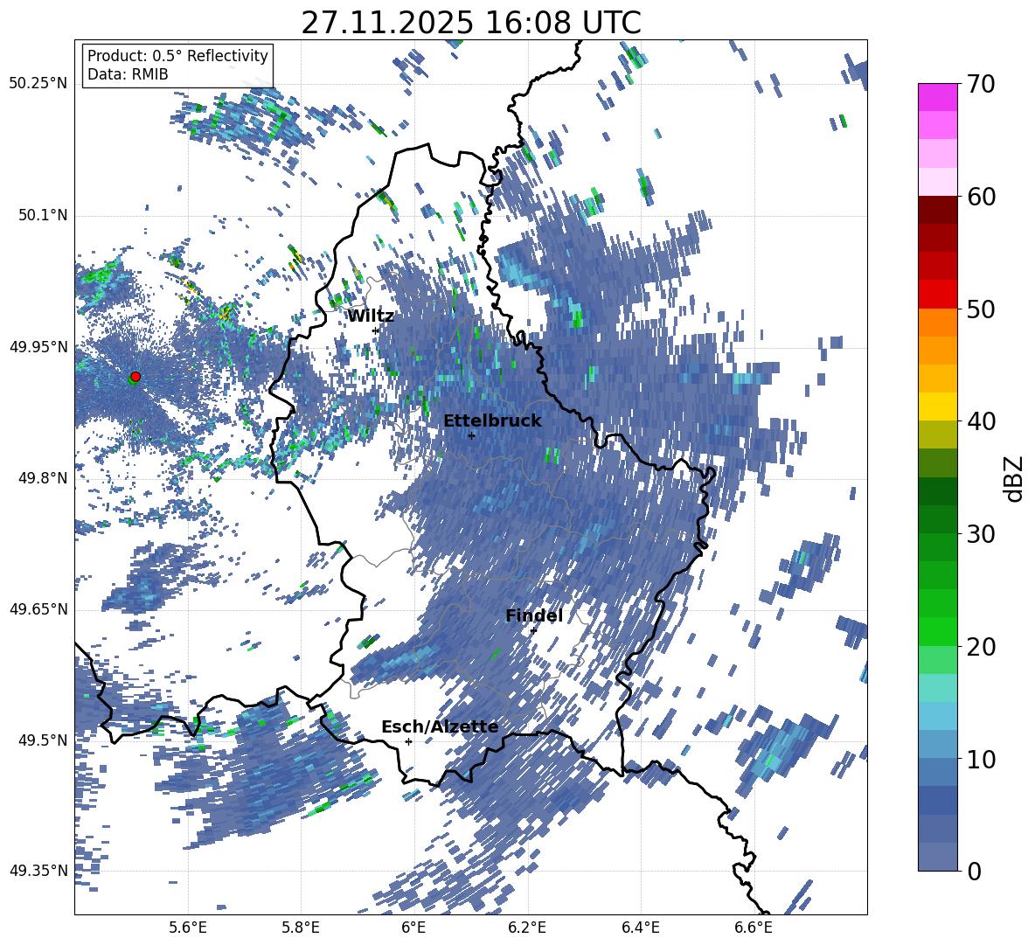Click the 49.8°N latitude label

(x=43, y=478)
